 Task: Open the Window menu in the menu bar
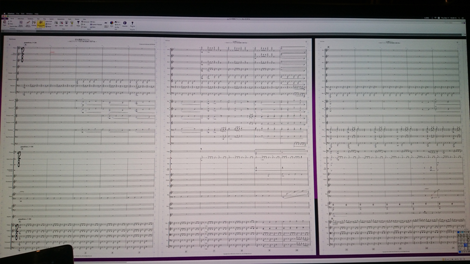pos(30,14)
